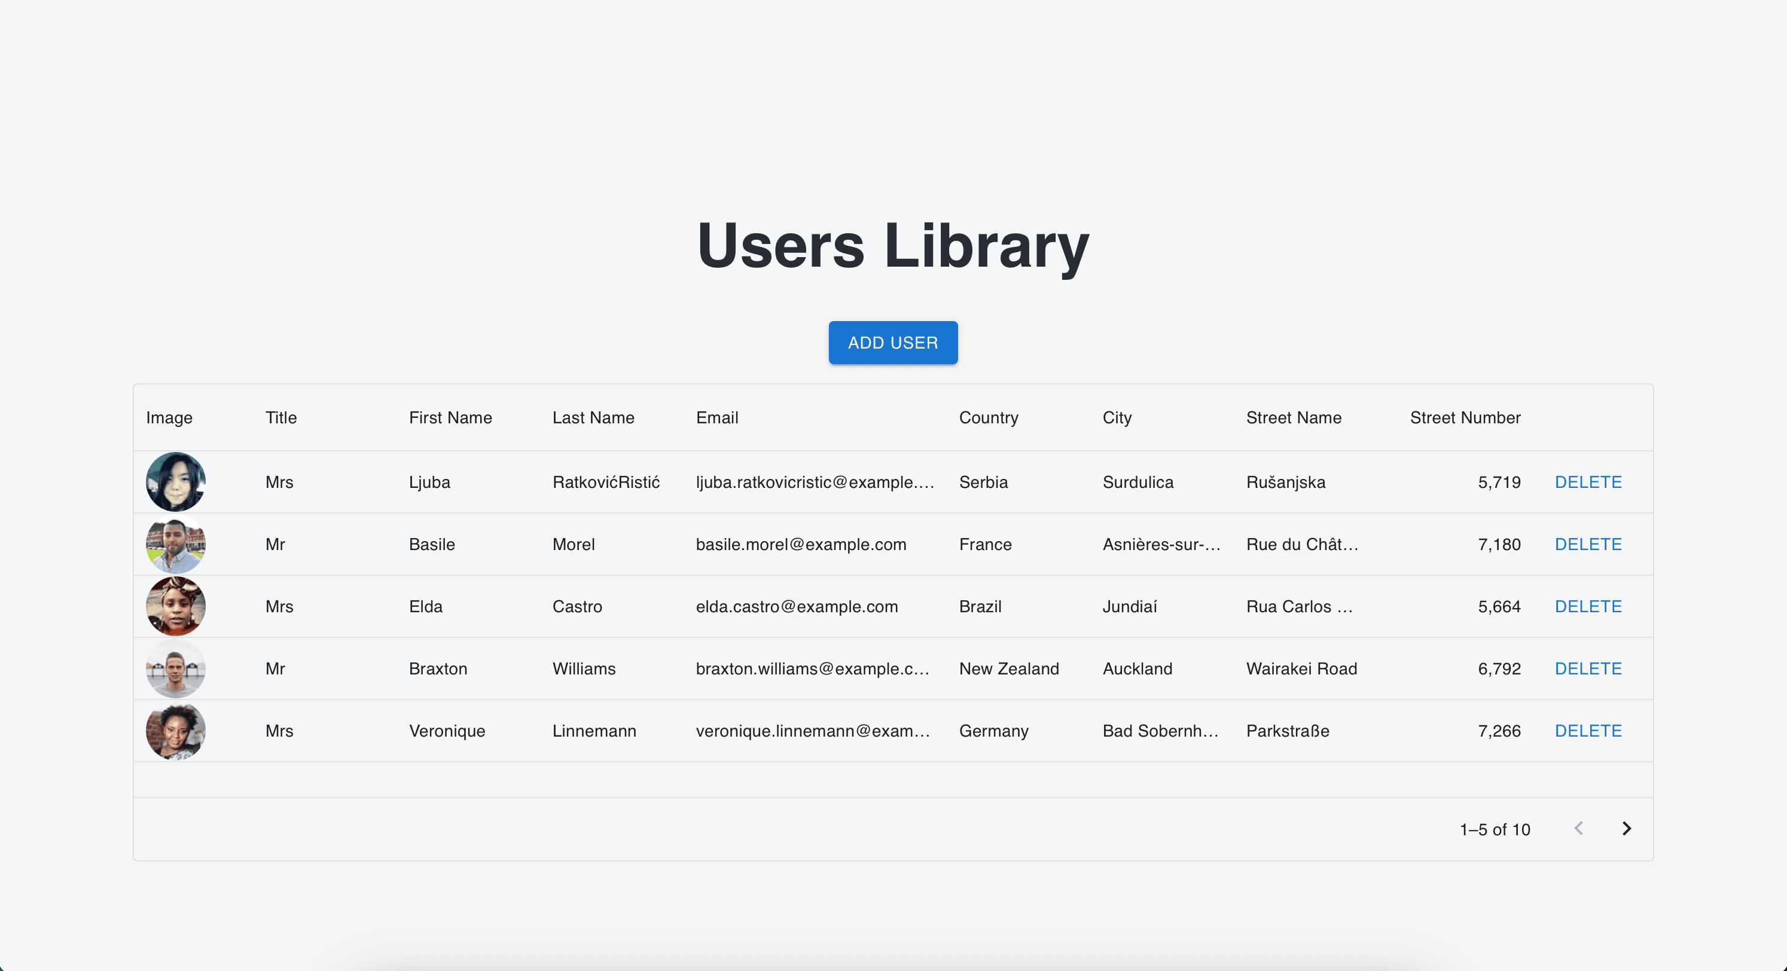
Task: Select last name Castro
Action: click(577, 606)
